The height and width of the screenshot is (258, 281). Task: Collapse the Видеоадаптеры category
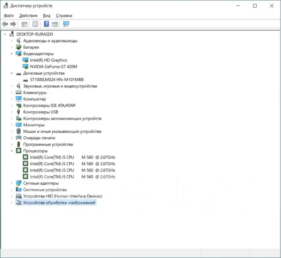pos(12,54)
